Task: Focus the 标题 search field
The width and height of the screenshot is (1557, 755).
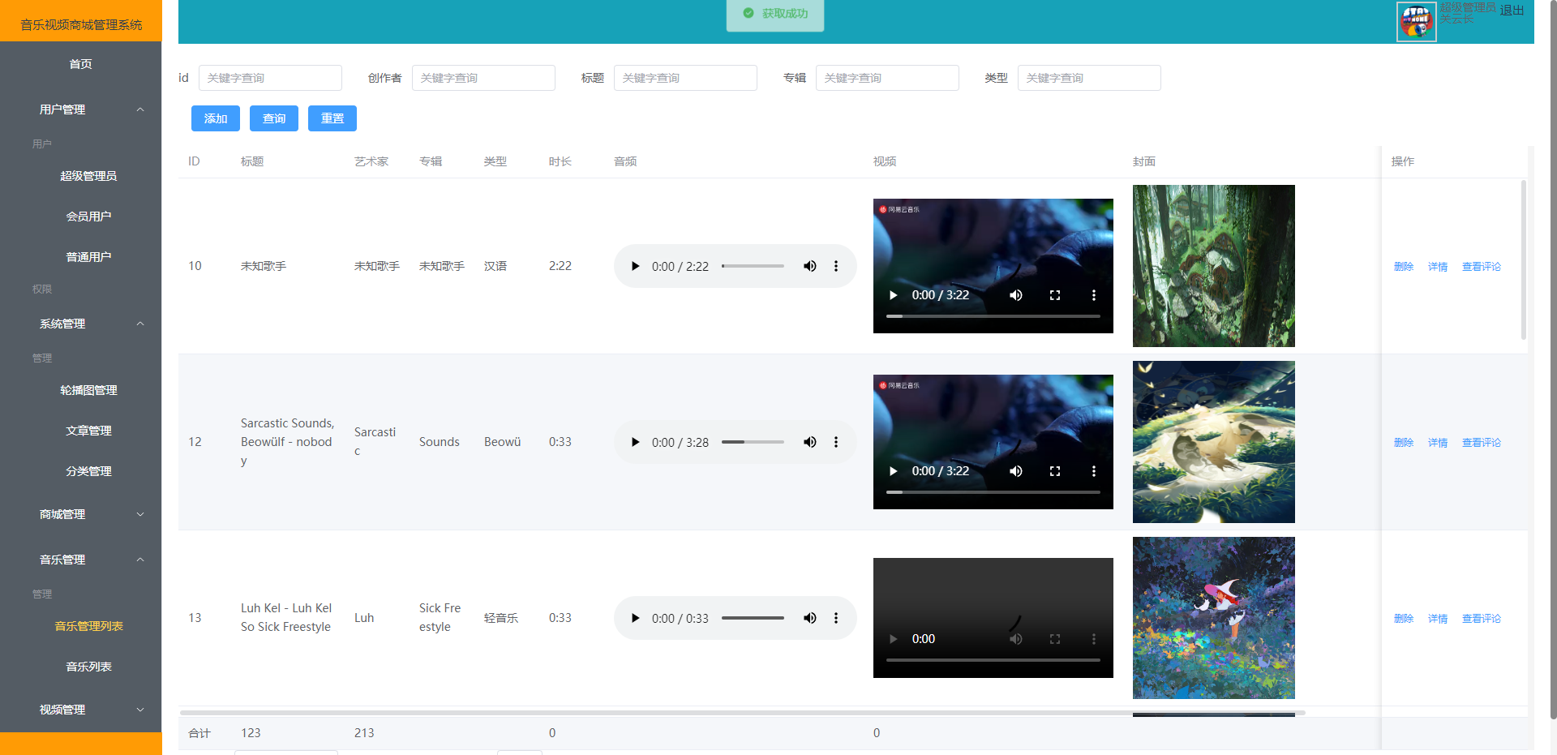Action: [x=685, y=78]
